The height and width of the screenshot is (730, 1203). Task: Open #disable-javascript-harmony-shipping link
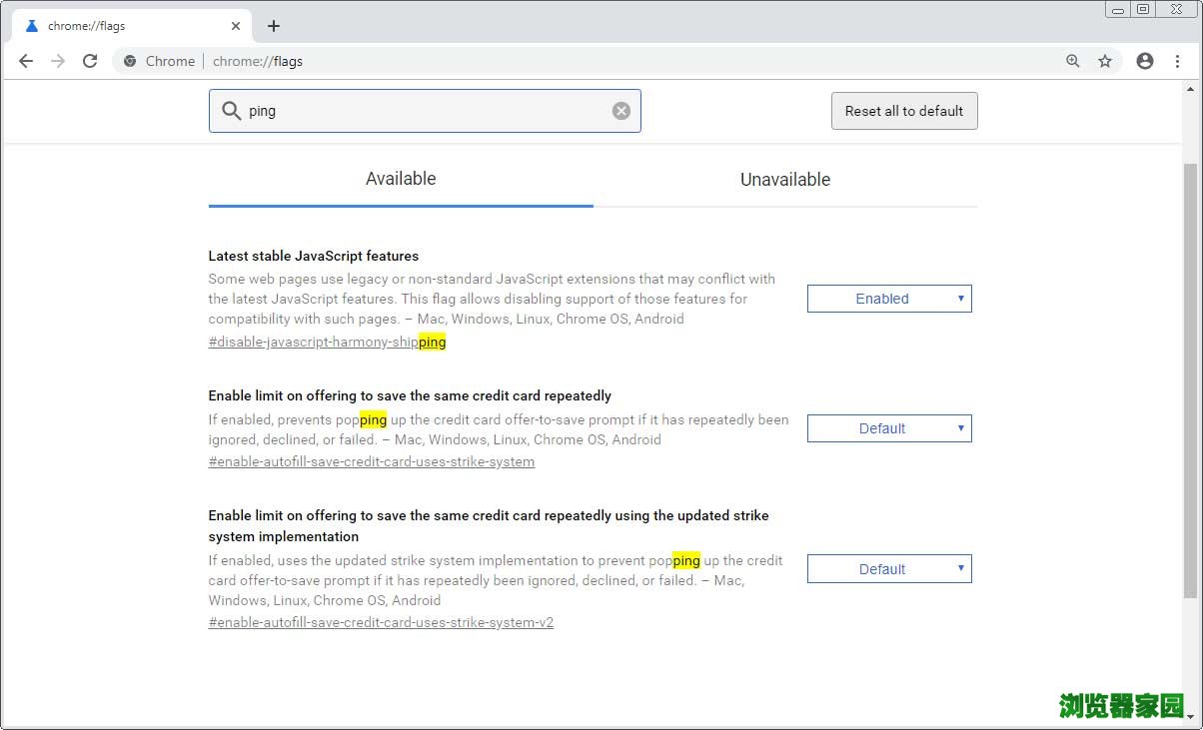coord(327,342)
